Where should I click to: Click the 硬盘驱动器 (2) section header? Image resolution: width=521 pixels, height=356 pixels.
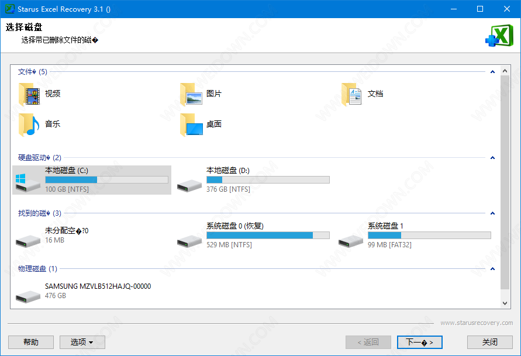click(x=40, y=158)
